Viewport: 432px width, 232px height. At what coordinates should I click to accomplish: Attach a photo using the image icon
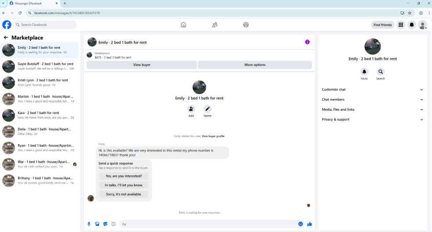coord(97,224)
